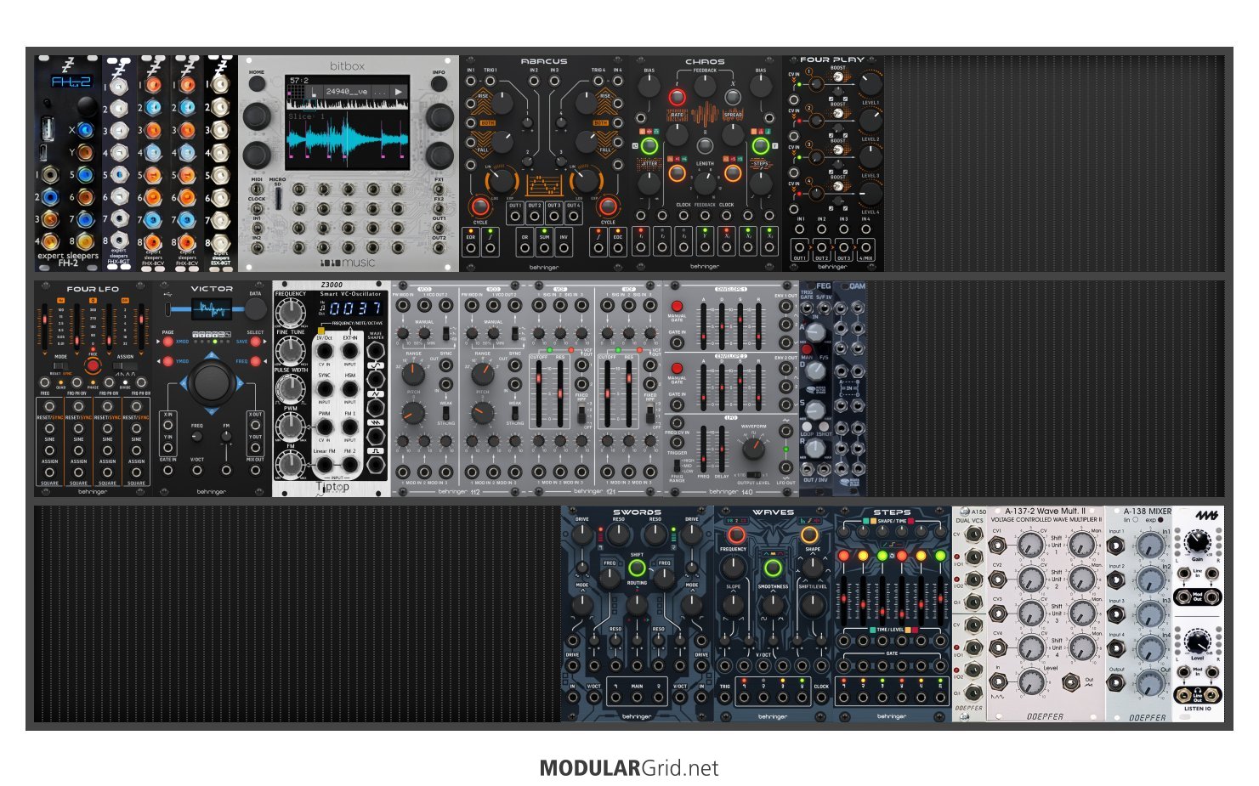Click the In1 knob on A-138 Mixer
Viewport: 1259px width, 786px height.
point(1150,544)
